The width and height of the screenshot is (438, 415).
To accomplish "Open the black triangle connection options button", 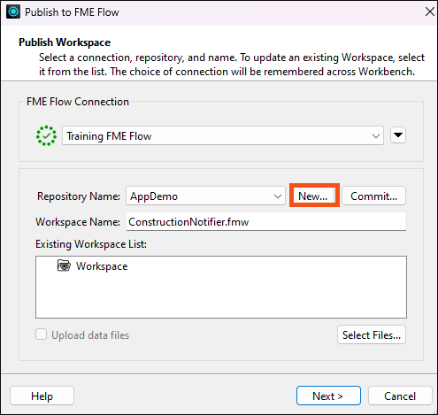I will pos(398,135).
